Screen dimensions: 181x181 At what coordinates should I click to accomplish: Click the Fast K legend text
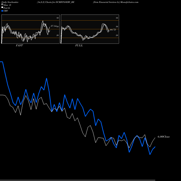(7, 8)
